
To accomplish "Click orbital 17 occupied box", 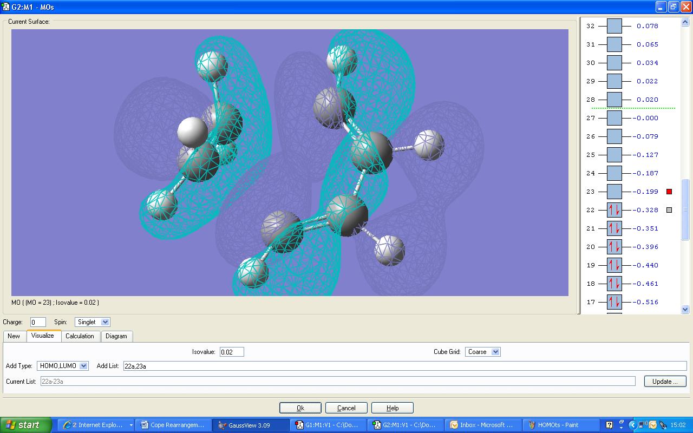I will pos(614,302).
